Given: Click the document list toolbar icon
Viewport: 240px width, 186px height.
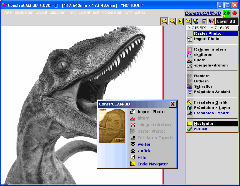Looking at the screenshot, I should click(x=204, y=21).
